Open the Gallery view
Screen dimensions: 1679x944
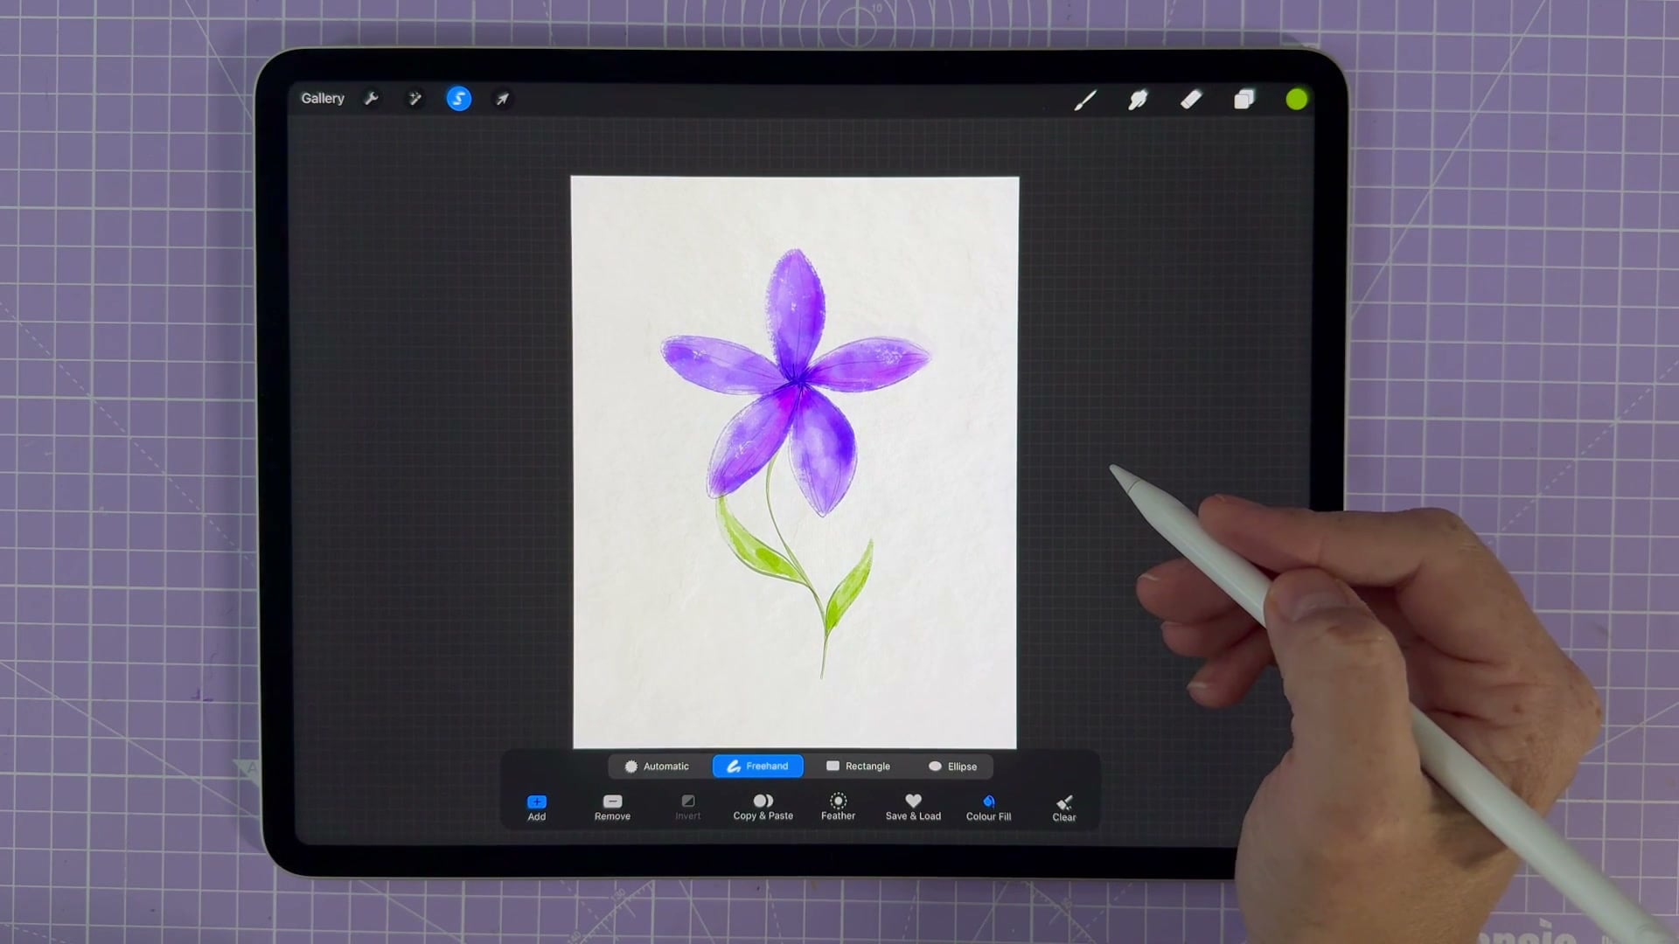coord(323,99)
